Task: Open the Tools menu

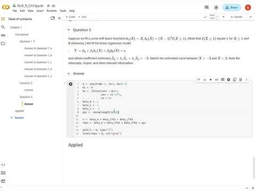Action: 63,11
